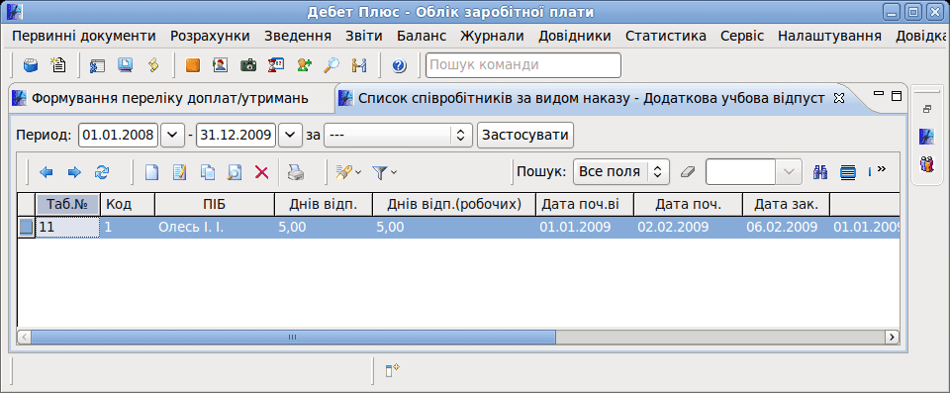Click the Застосувати button
Image resolution: width=950 pixels, height=393 pixels.
click(525, 135)
